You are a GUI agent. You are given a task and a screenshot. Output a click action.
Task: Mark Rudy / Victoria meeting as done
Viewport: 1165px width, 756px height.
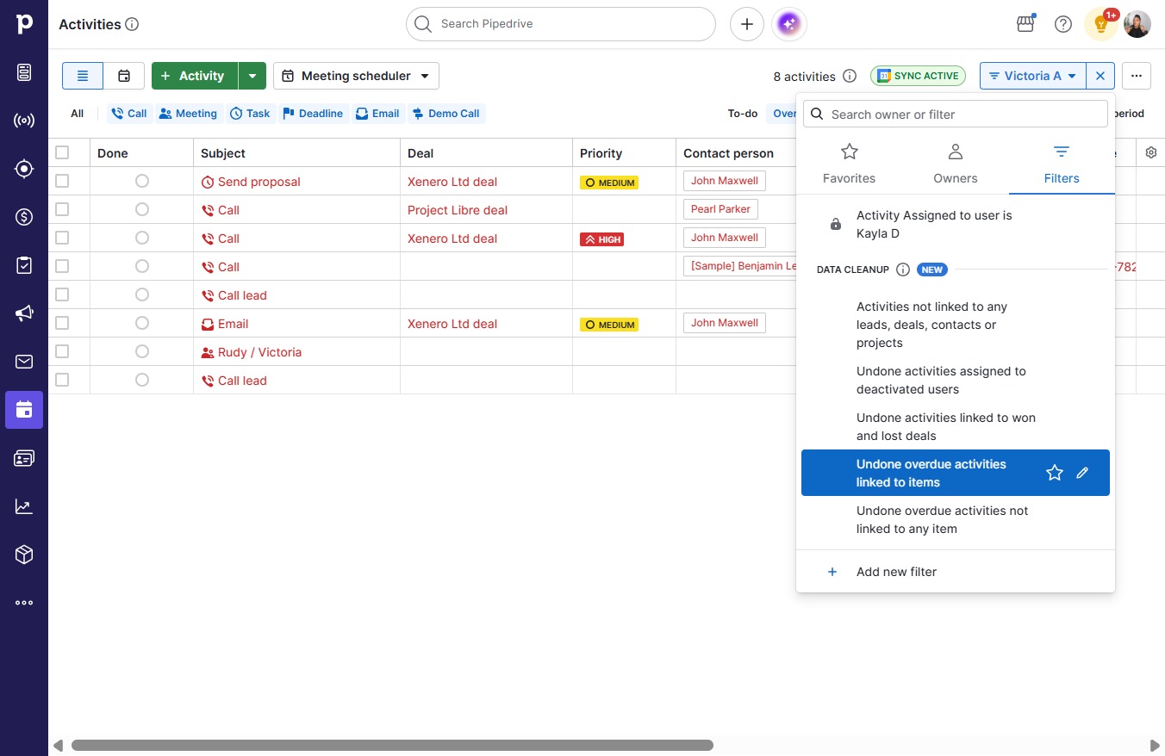click(x=142, y=351)
